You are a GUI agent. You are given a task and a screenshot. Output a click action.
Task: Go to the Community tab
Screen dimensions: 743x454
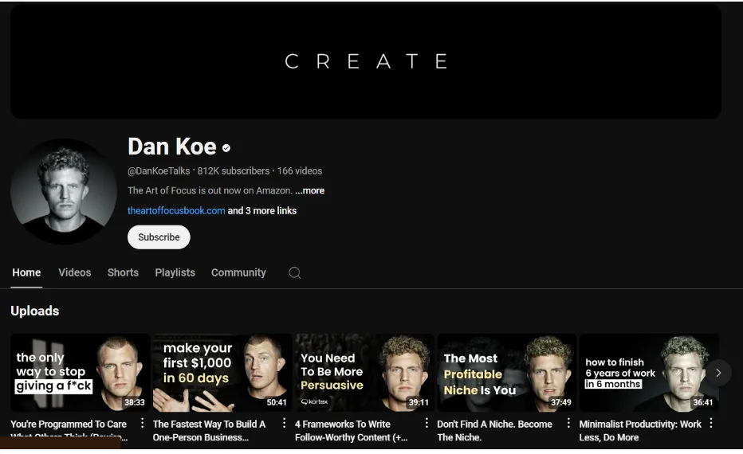238,272
